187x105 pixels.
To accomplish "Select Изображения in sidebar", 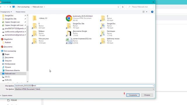I will [10, 64].
